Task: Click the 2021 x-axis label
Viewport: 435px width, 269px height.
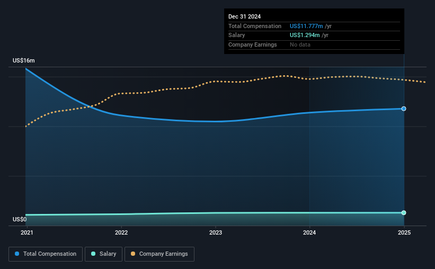Action: pyautogui.click(x=27, y=232)
